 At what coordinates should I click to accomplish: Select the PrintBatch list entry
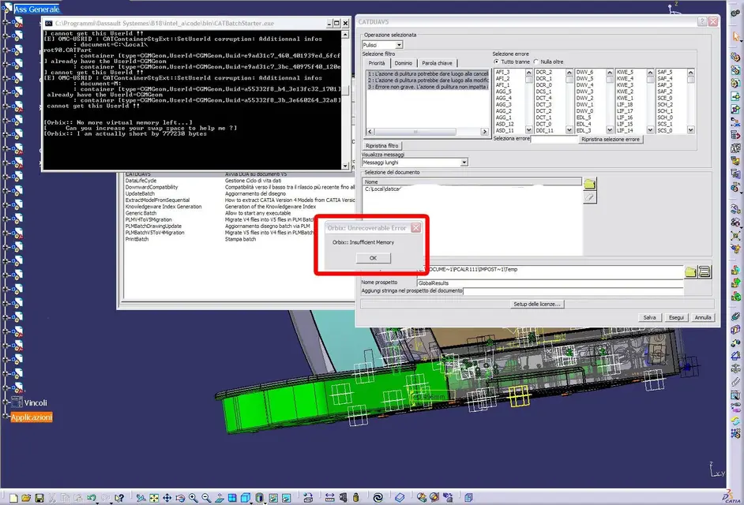(137, 239)
